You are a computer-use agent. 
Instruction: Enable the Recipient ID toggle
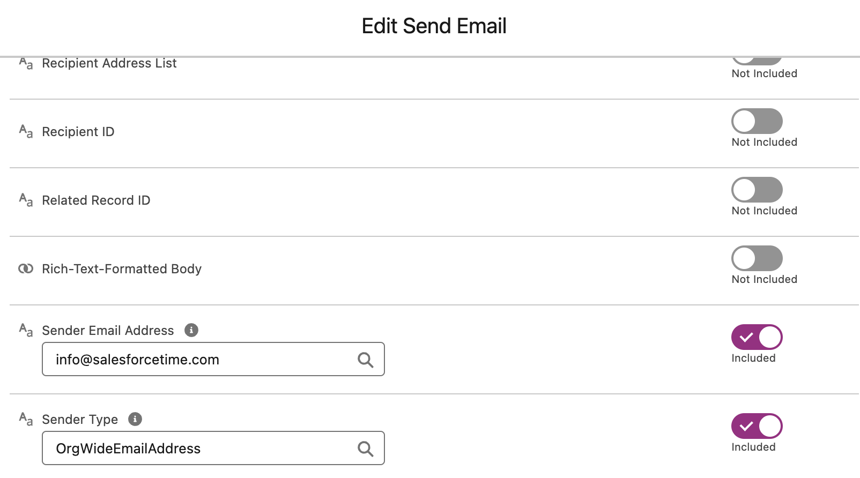(x=756, y=122)
